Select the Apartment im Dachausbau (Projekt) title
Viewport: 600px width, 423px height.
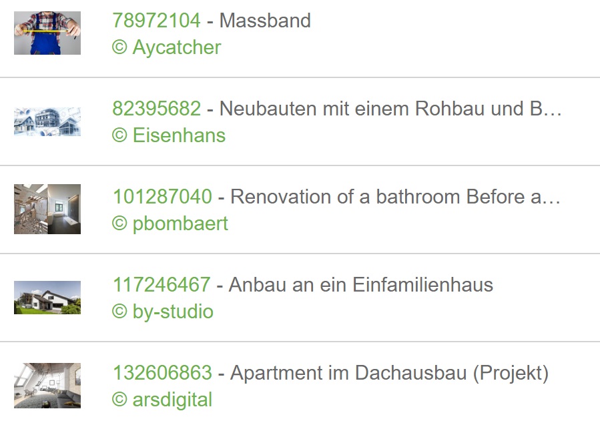pyautogui.click(x=389, y=373)
